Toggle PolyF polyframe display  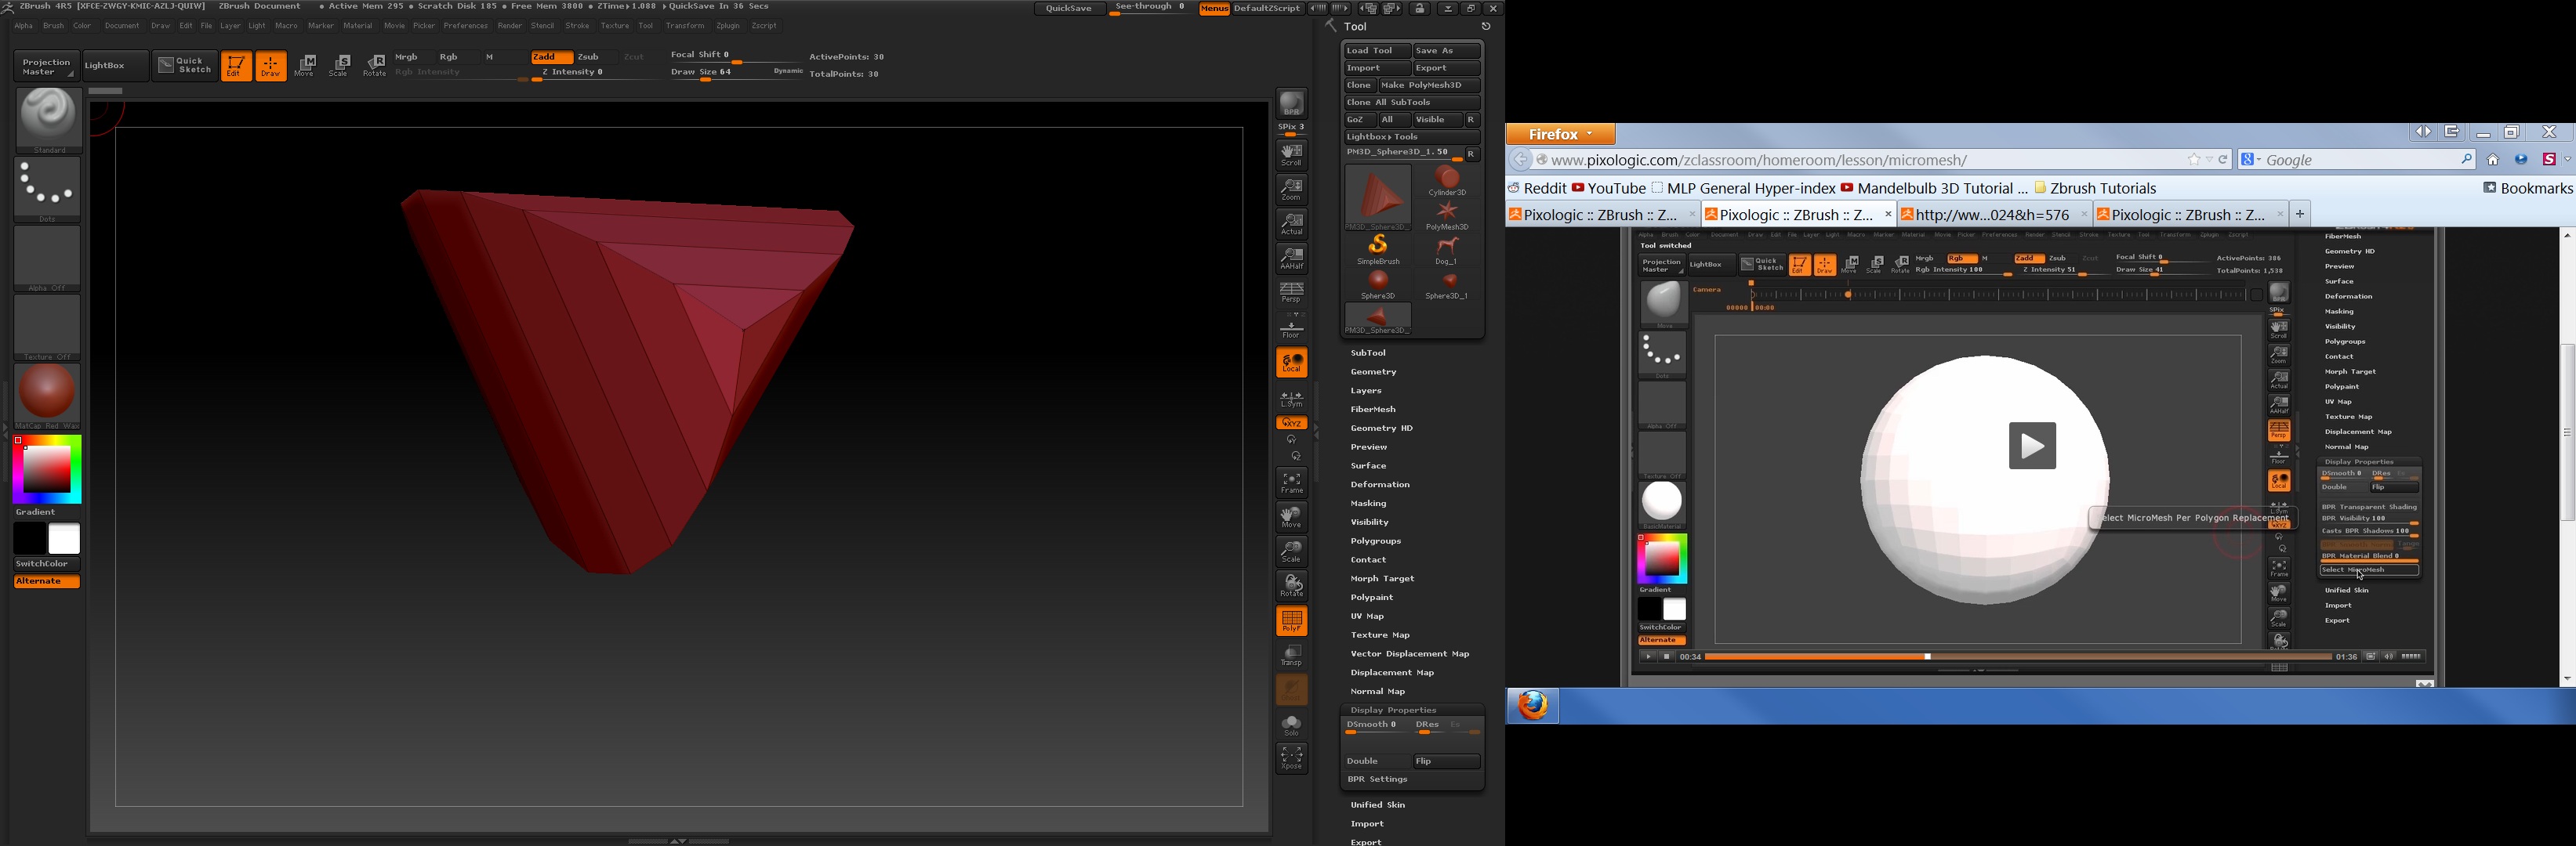pyautogui.click(x=1291, y=620)
